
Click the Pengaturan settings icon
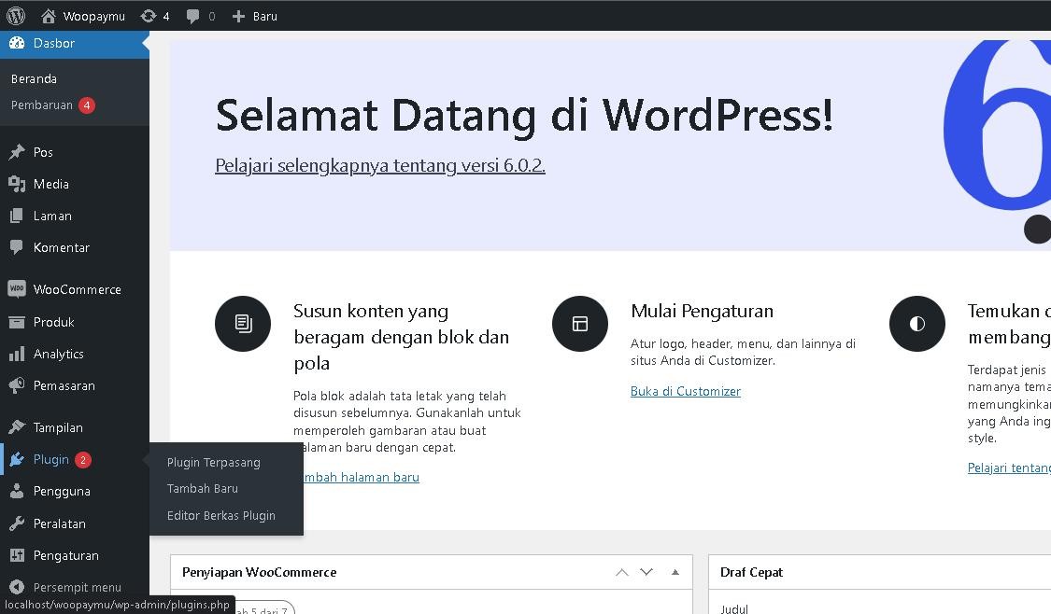(x=17, y=555)
